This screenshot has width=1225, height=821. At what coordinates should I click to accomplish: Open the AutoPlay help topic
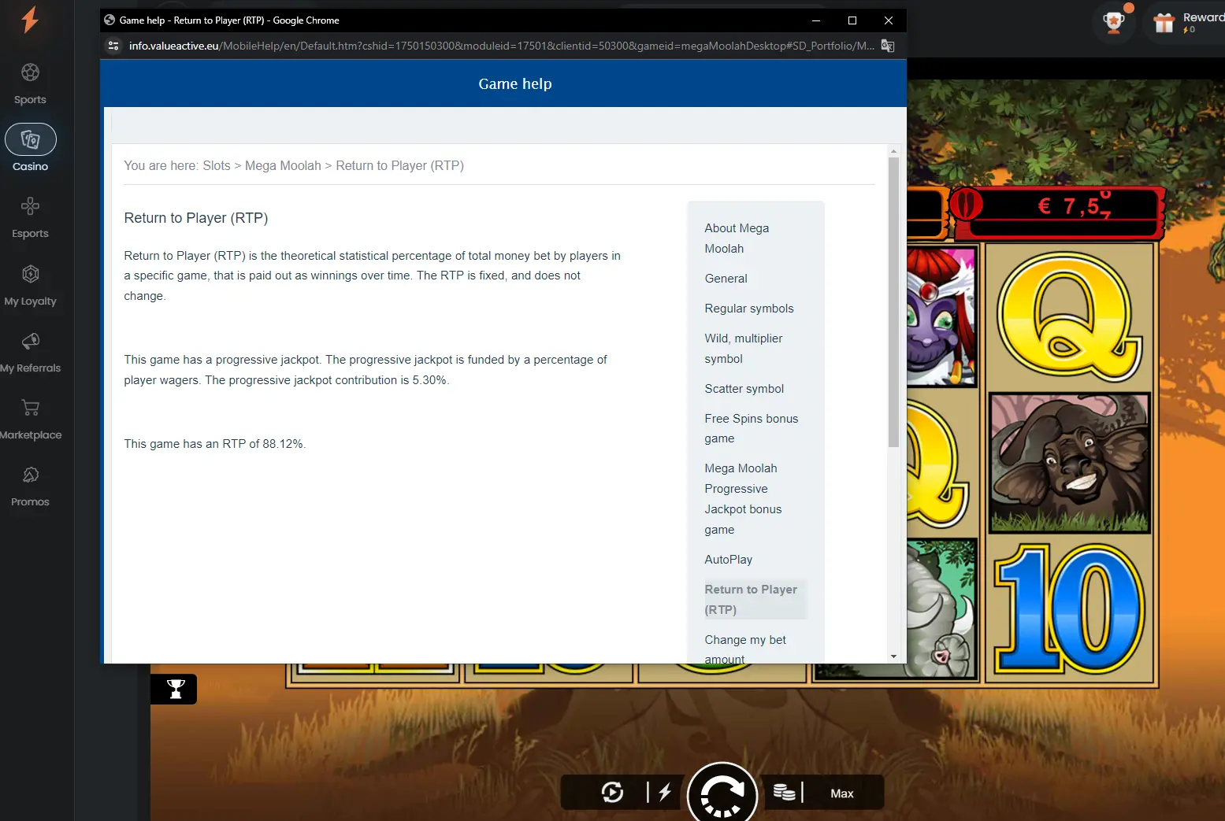click(x=729, y=560)
